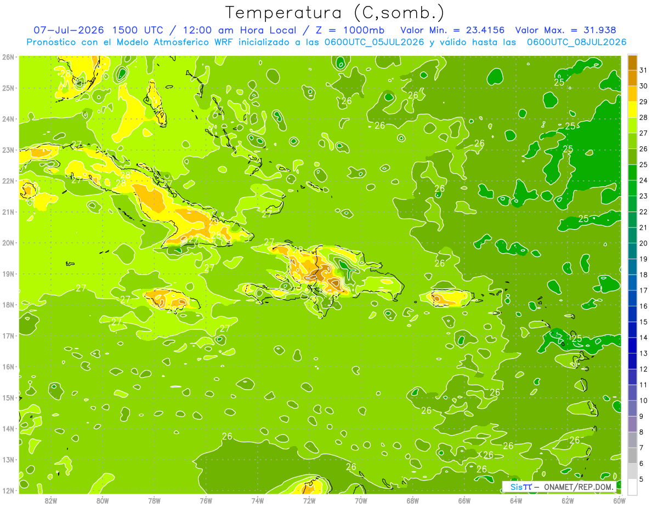Pick the orange legend swatch between 30 and 31
The image size is (658, 508).
pyautogui.click(x=632, y=78)
